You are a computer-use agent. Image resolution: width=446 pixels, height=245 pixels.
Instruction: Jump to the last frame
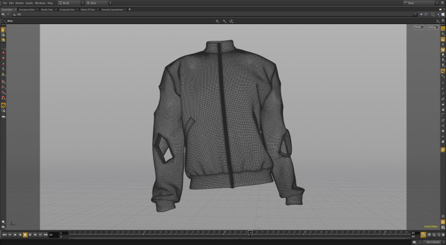click(x=45, y=234)
